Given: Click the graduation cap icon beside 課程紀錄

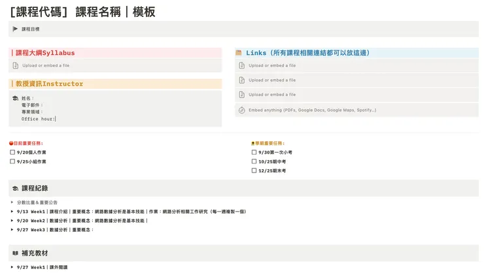Looking at the screenshot, I should [x=15, y=188].
